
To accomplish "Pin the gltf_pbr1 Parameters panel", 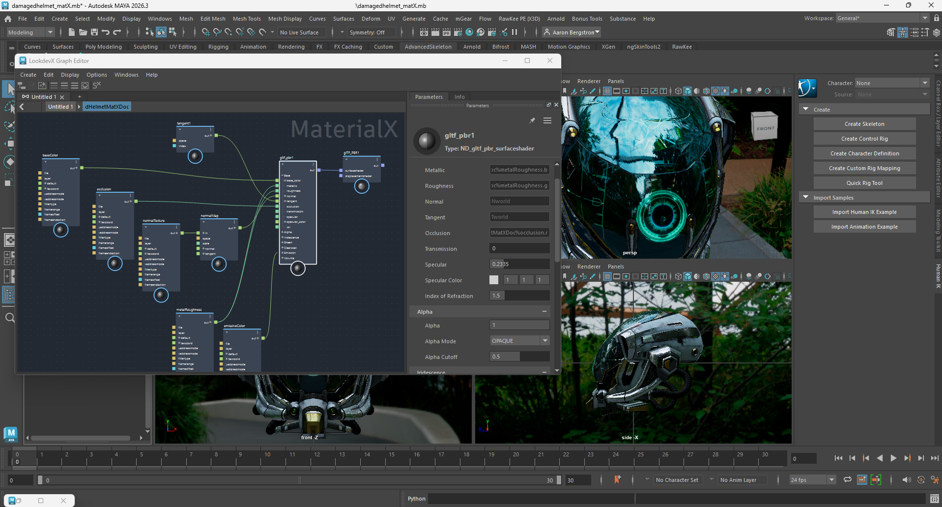I will point(532,120).
